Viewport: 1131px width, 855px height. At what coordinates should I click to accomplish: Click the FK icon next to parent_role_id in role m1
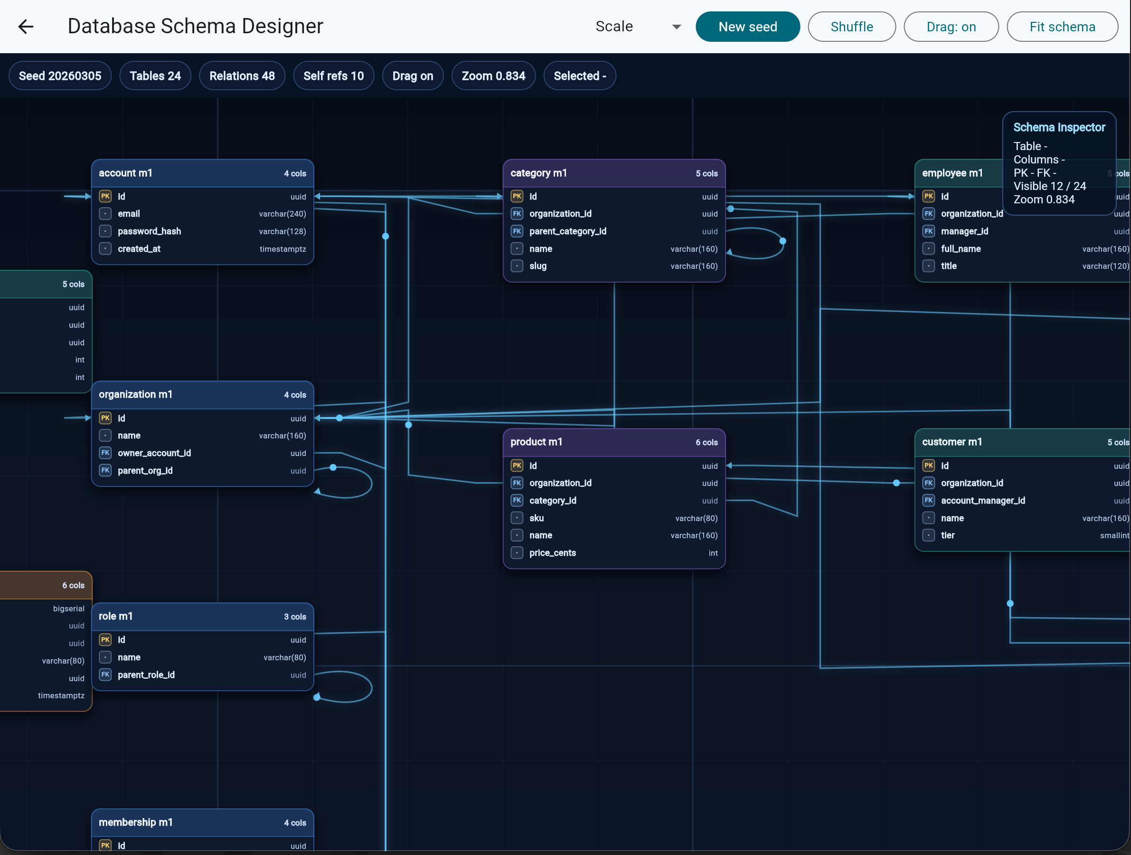[x=105, y=674]
